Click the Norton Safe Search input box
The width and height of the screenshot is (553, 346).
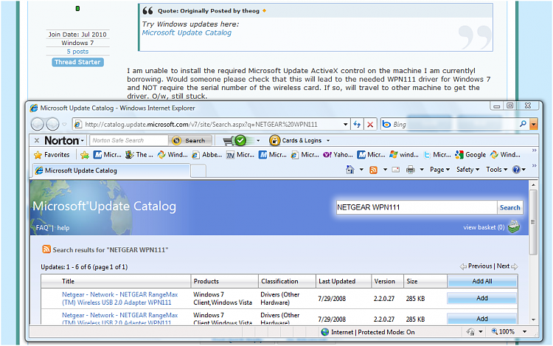tap(129, 140)
